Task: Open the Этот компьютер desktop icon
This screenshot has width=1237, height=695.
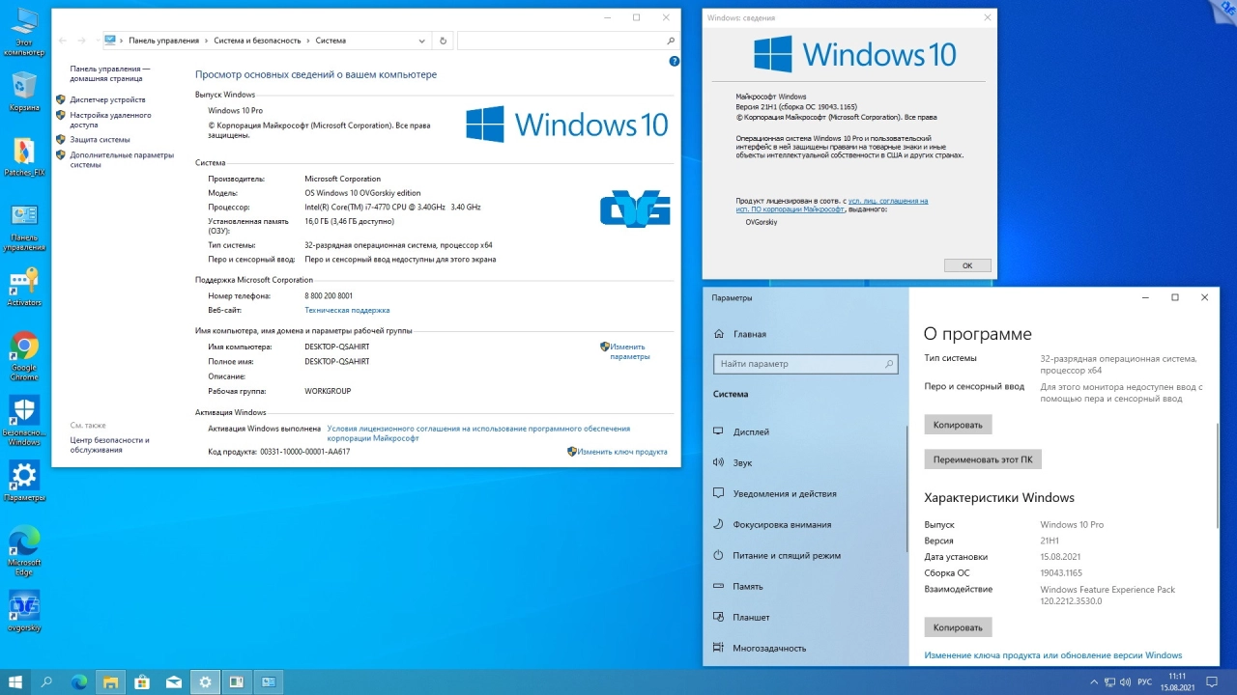Action: pyautogui.click(x=24, y=31)
